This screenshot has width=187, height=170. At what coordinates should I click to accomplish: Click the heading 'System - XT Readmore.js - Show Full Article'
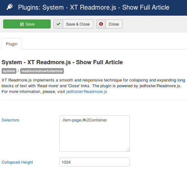[x=62, y=62]
